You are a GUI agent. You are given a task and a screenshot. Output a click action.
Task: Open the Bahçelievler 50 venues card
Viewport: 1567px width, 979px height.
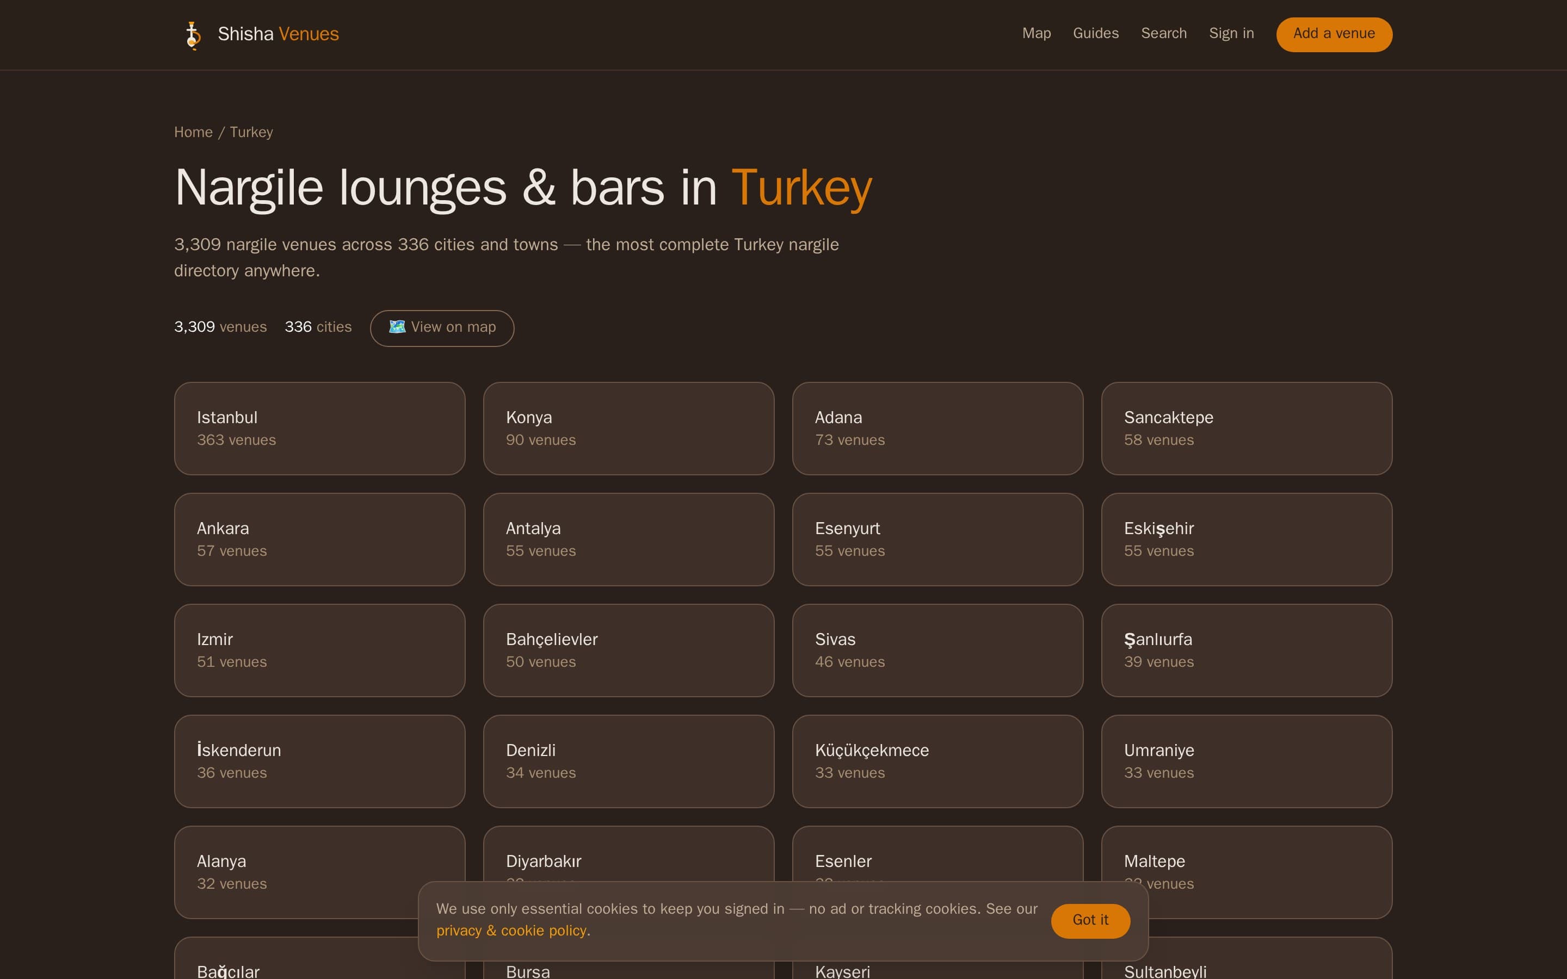pos(629,650)
